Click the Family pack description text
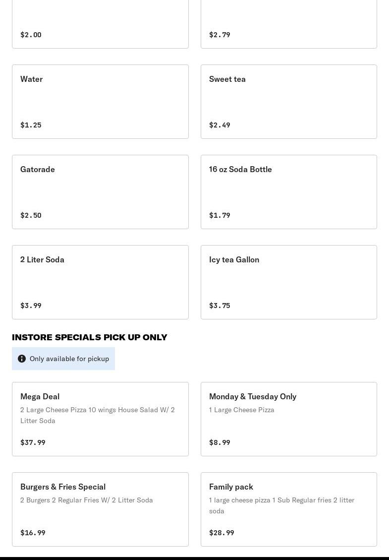 (281, 505)
